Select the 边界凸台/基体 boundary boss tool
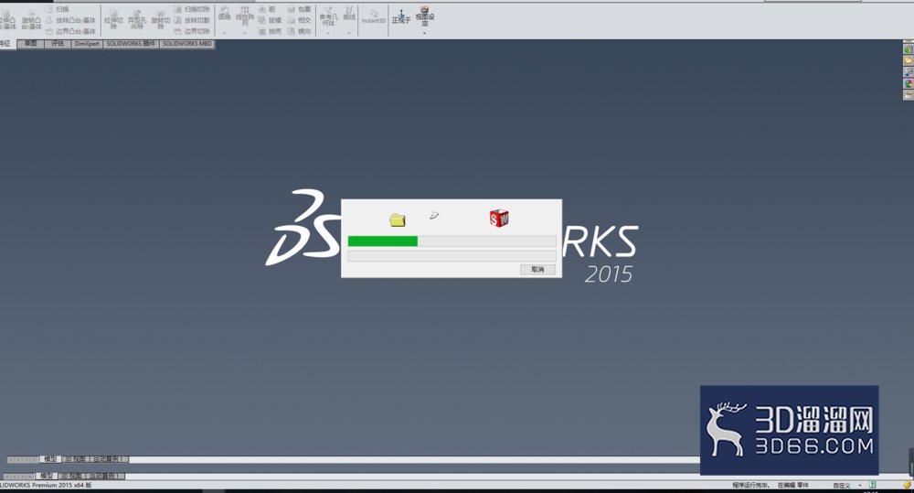This screenshot has height=493, width=914. (x=70, y=31)
